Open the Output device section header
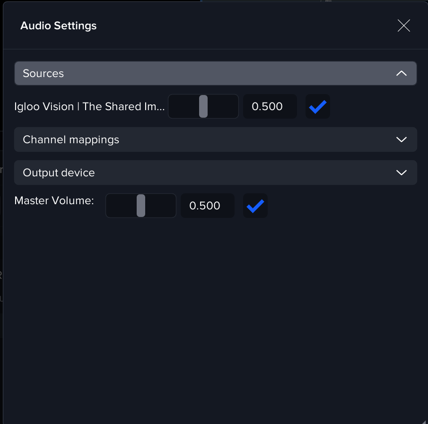The width and height of the screenshot is (428, 424). point(215,173)
